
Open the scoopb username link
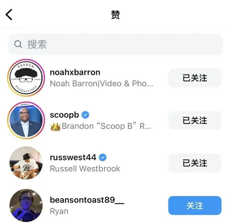pyautogui.click(x=64, y=115)
